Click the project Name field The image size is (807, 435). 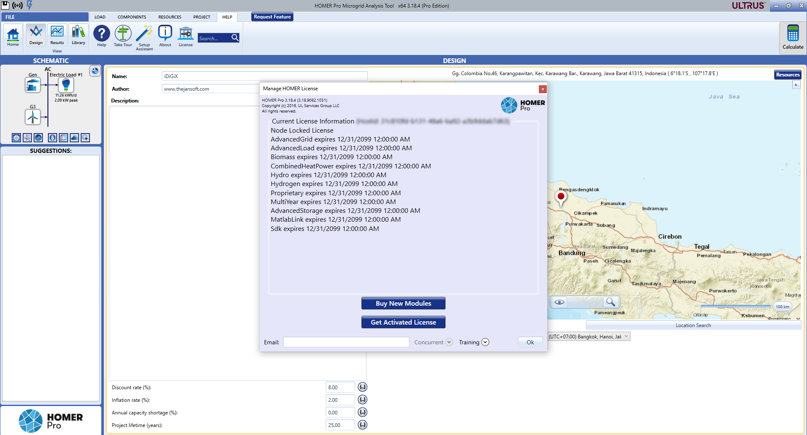coord(265,76)
